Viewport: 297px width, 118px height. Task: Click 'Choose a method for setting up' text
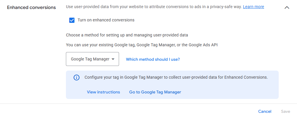127,35
